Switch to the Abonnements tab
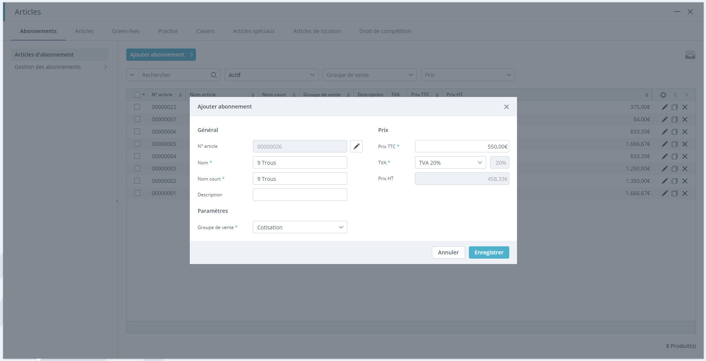 [x=38, y=31]
